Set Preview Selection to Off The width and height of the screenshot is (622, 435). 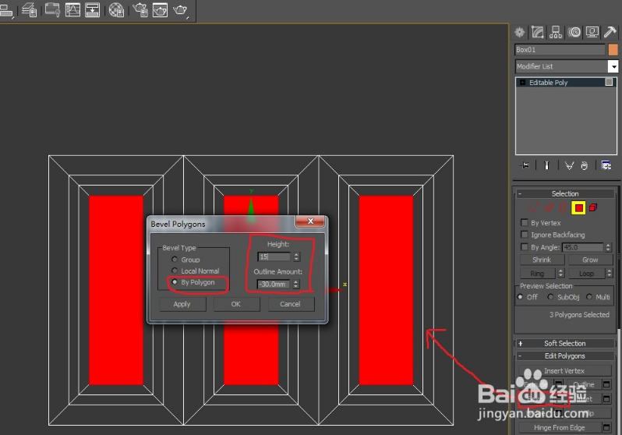tap(520, 297)
